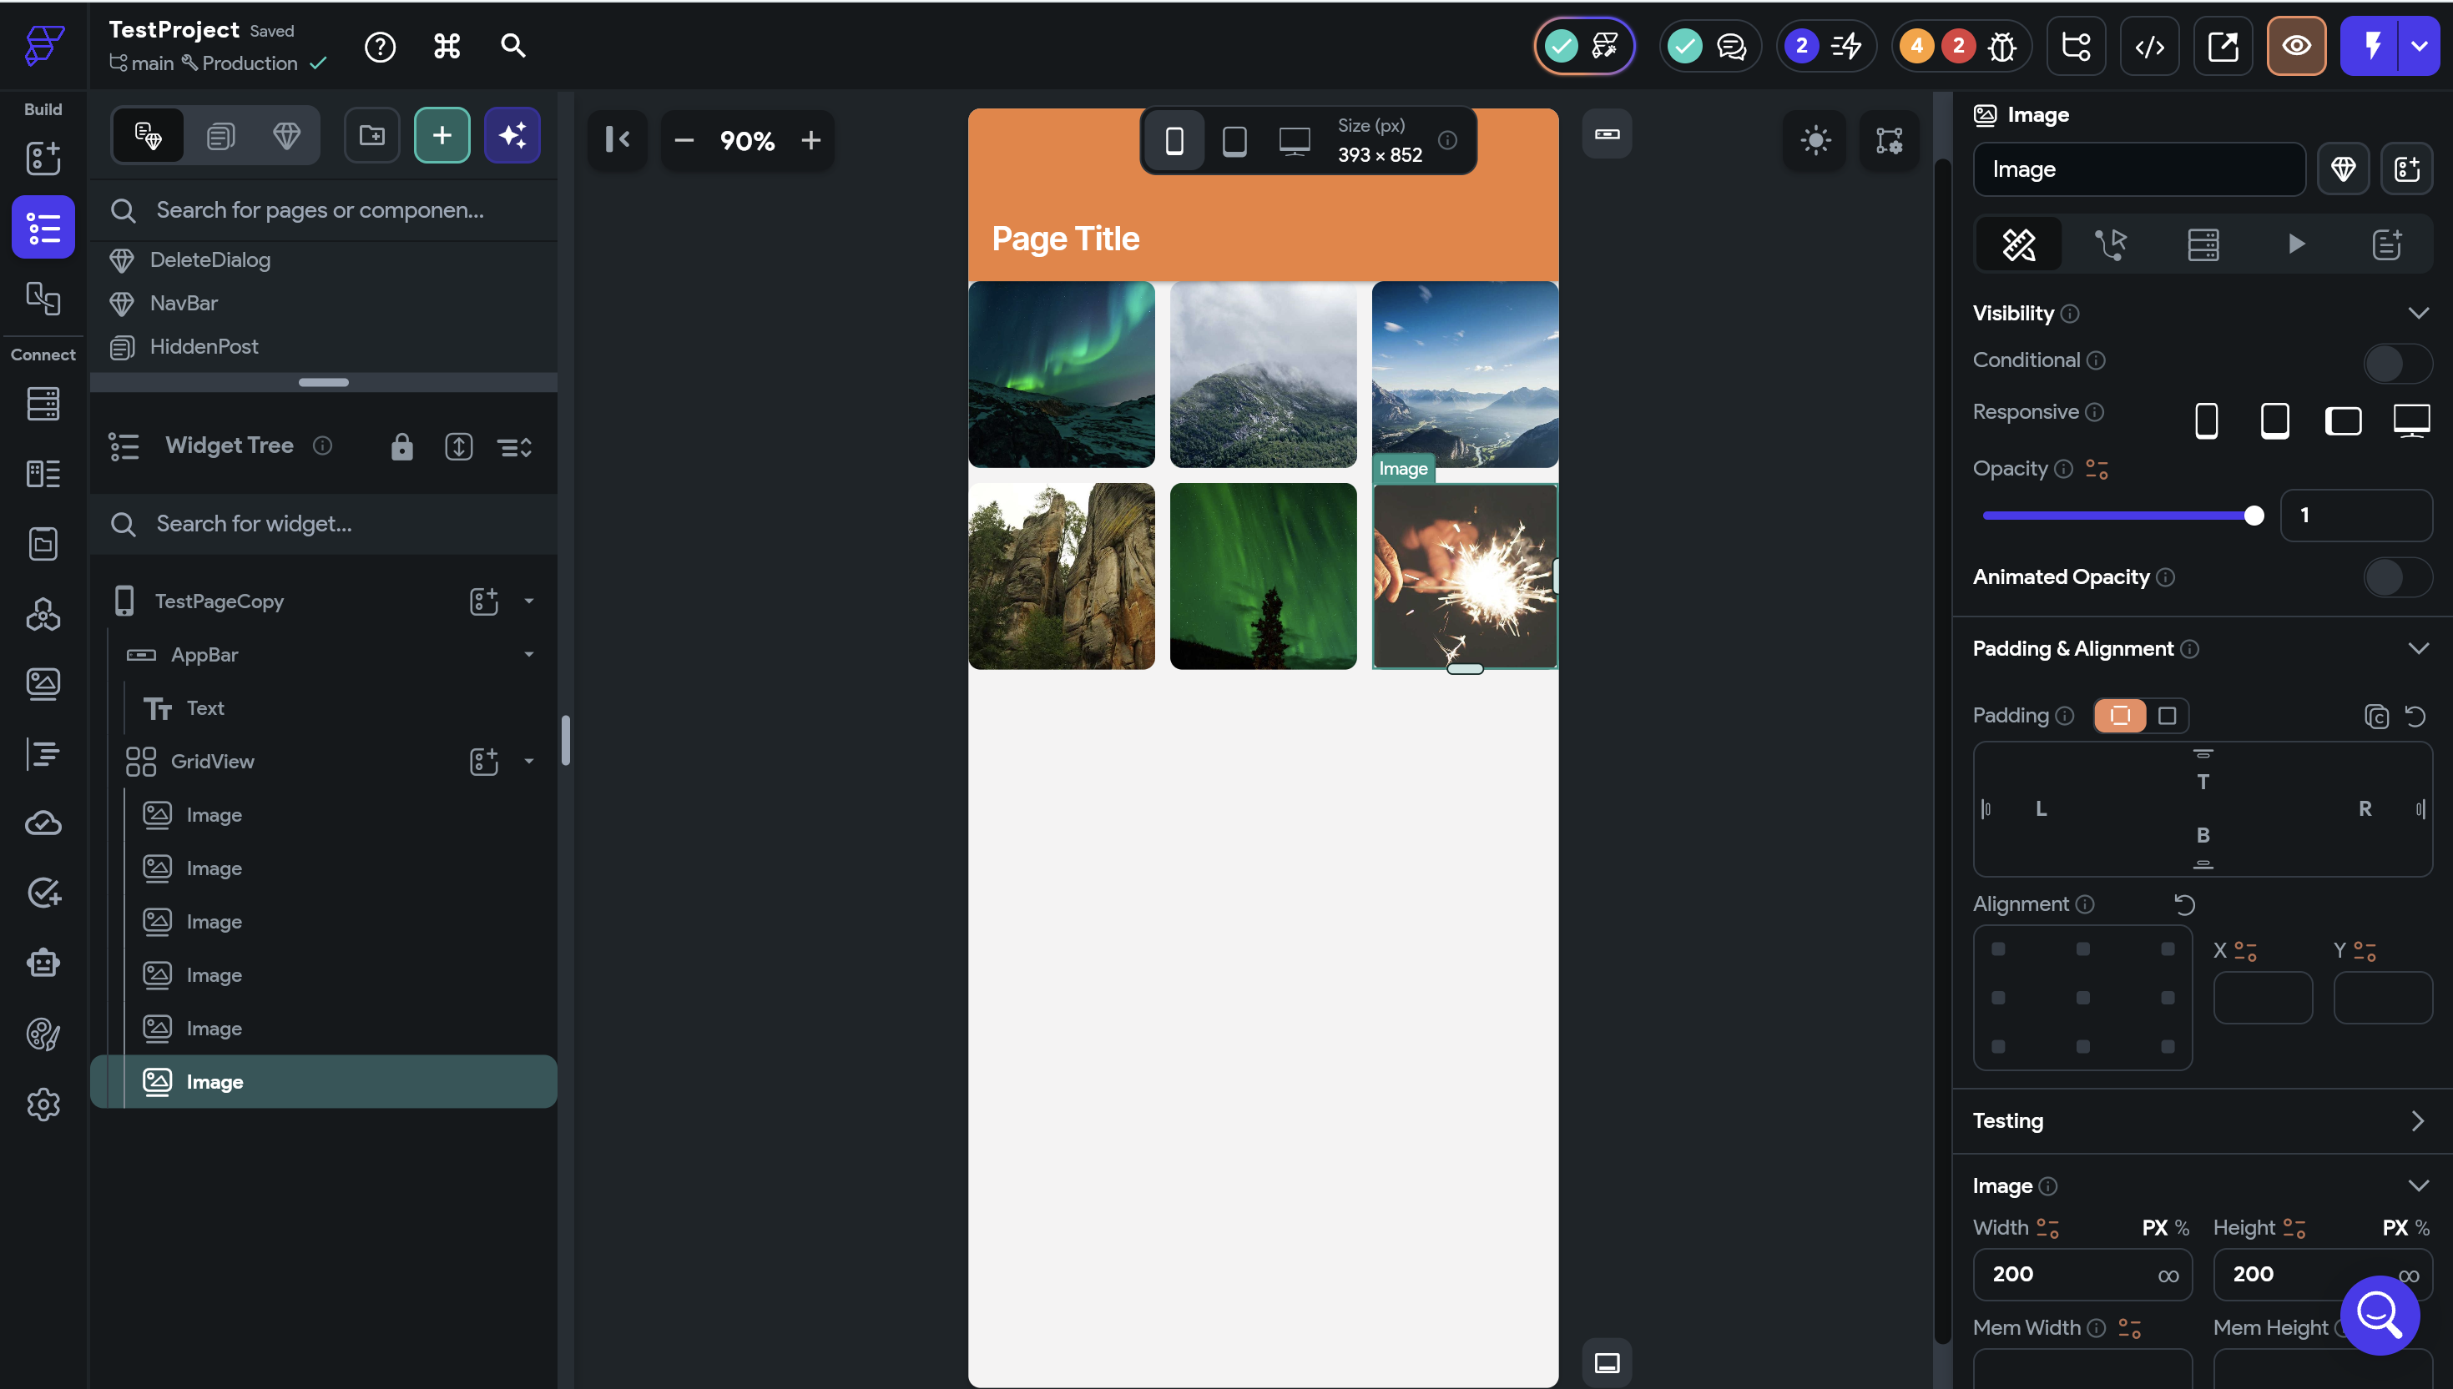Switch to the Backend Query tab

[x=2203, y=244]
